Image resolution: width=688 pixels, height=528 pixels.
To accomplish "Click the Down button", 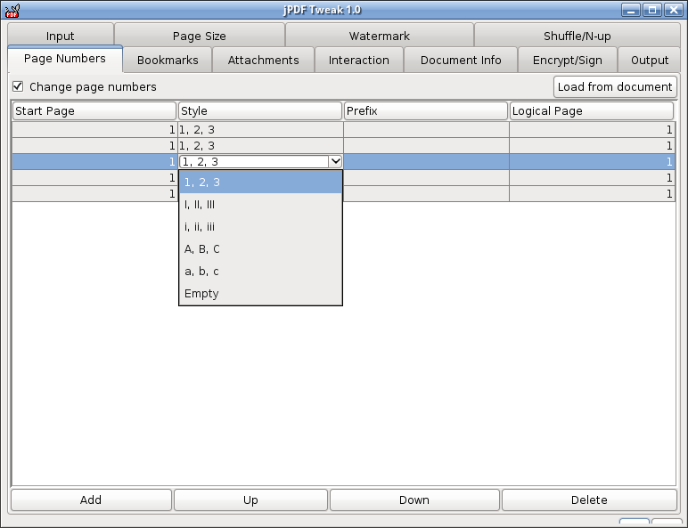I will pos(414,500).
